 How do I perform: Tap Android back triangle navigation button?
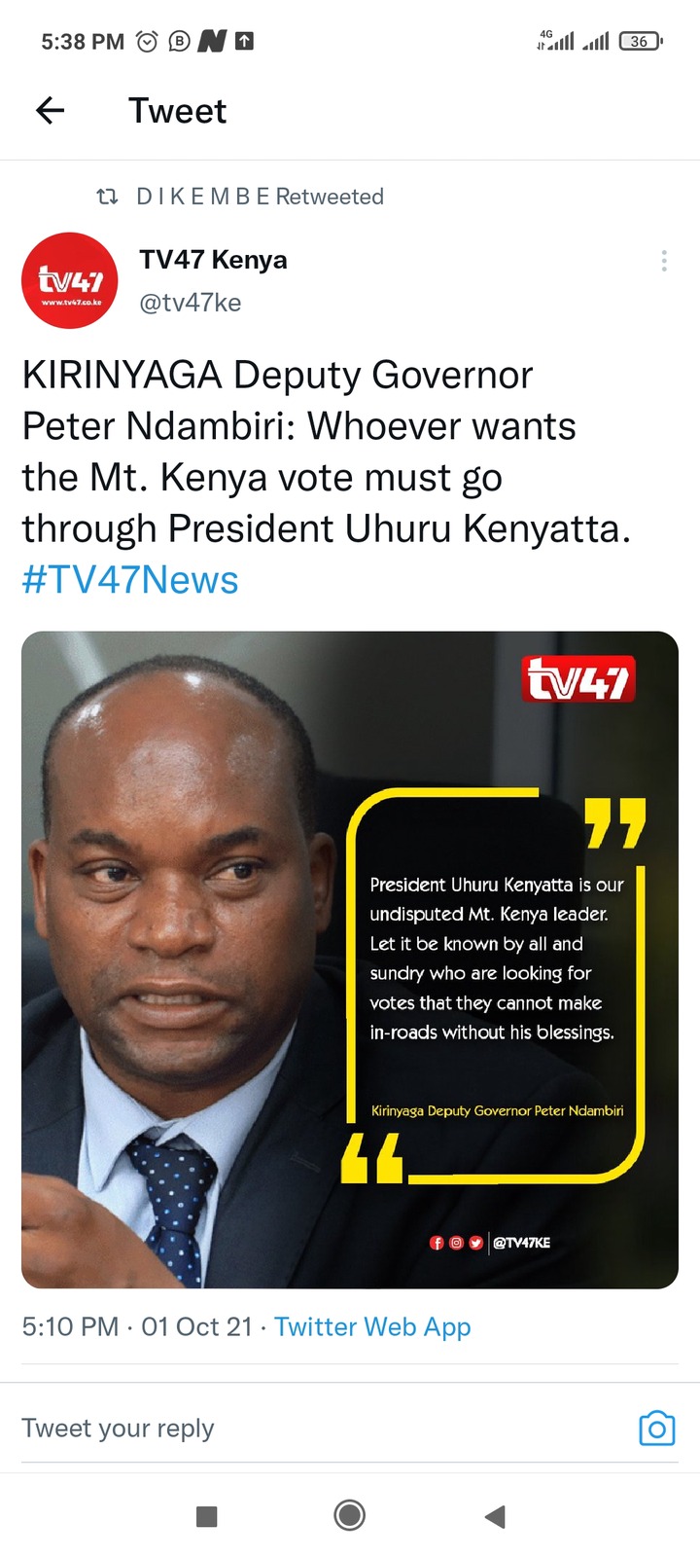click(495, 1515)
